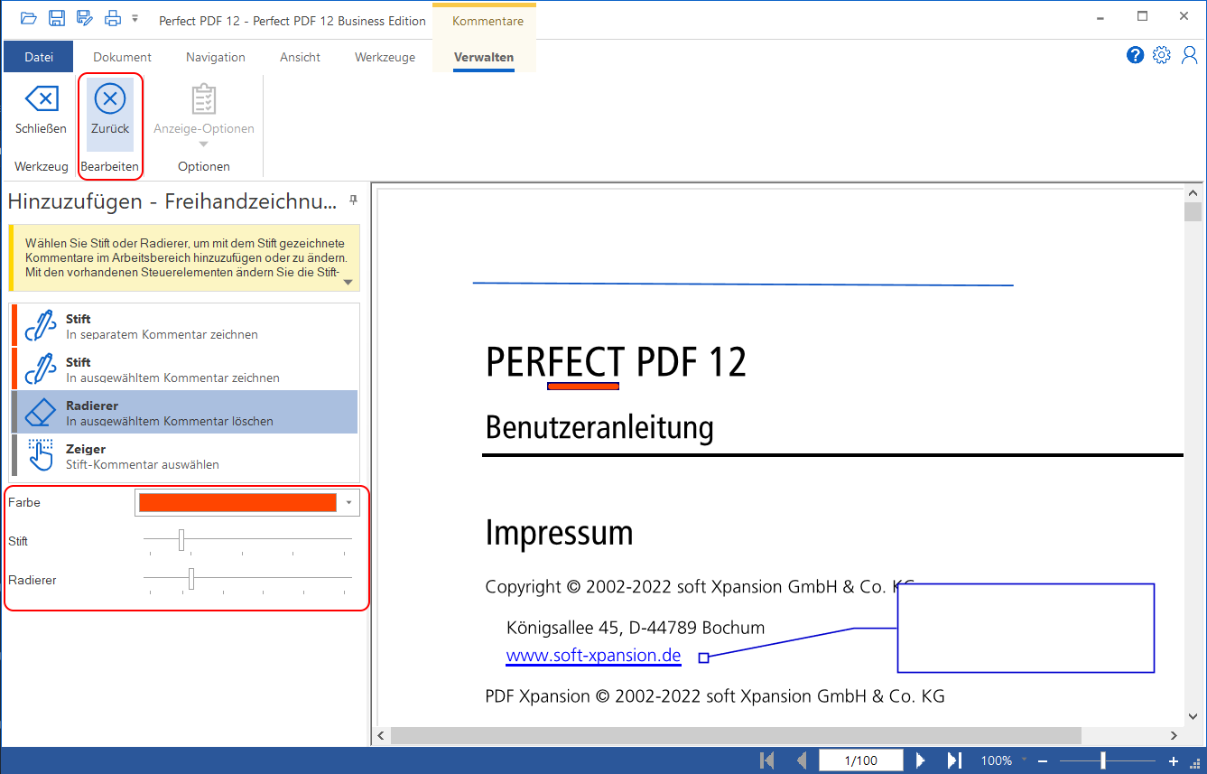Click the page number input field
The image size is (1207, 774).
point(860,760)
